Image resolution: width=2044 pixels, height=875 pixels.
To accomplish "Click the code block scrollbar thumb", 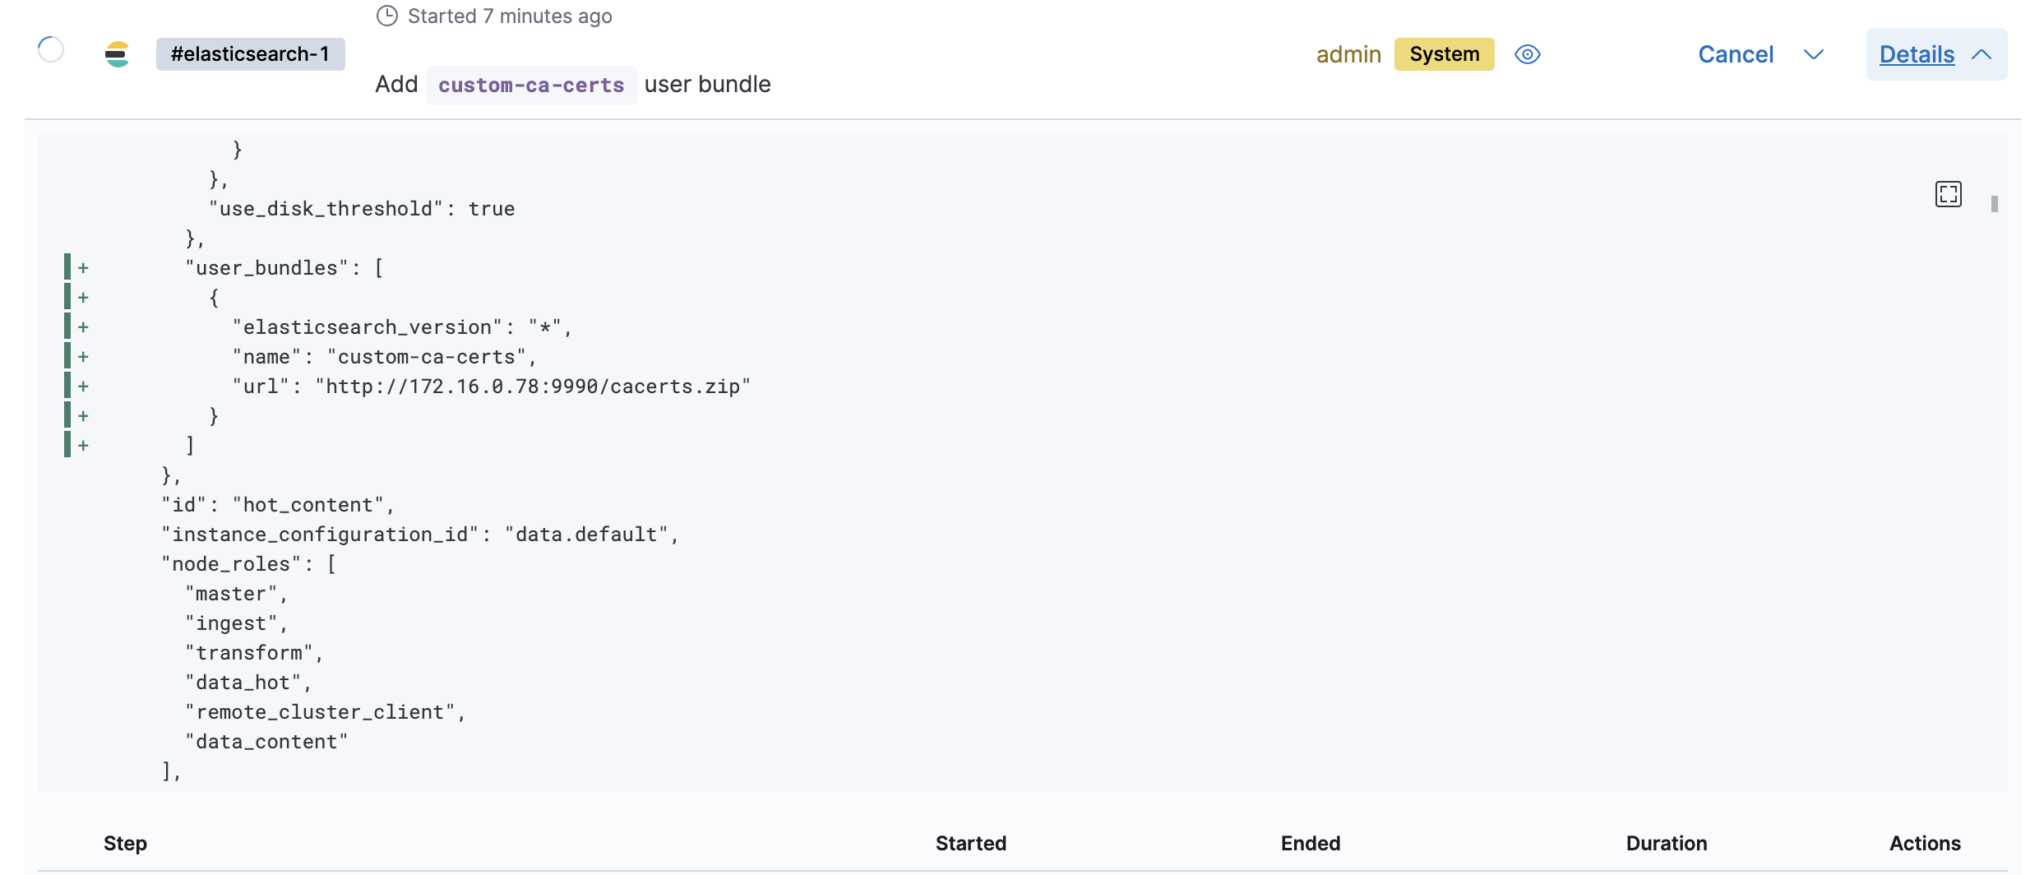I will pos(1994,204).
